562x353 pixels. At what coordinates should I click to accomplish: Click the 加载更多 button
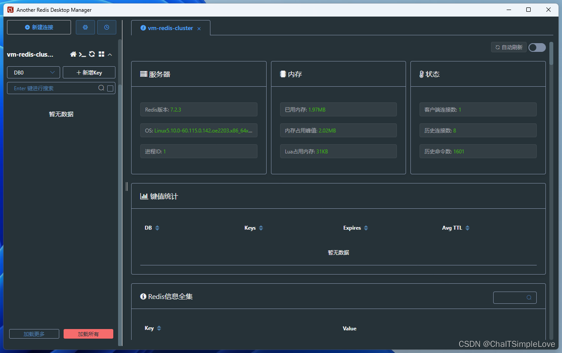pyautogui.click(x=34, y=334)
